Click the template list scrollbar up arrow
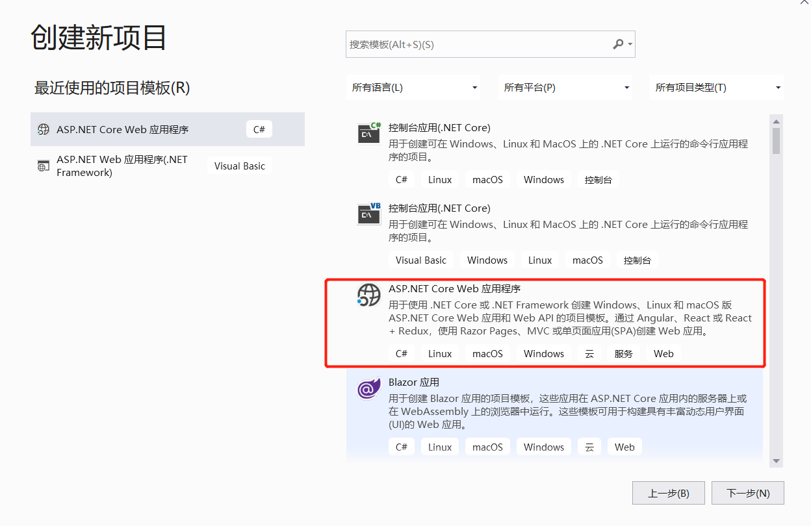The image size is (811, 526). (x=776, y=121)
